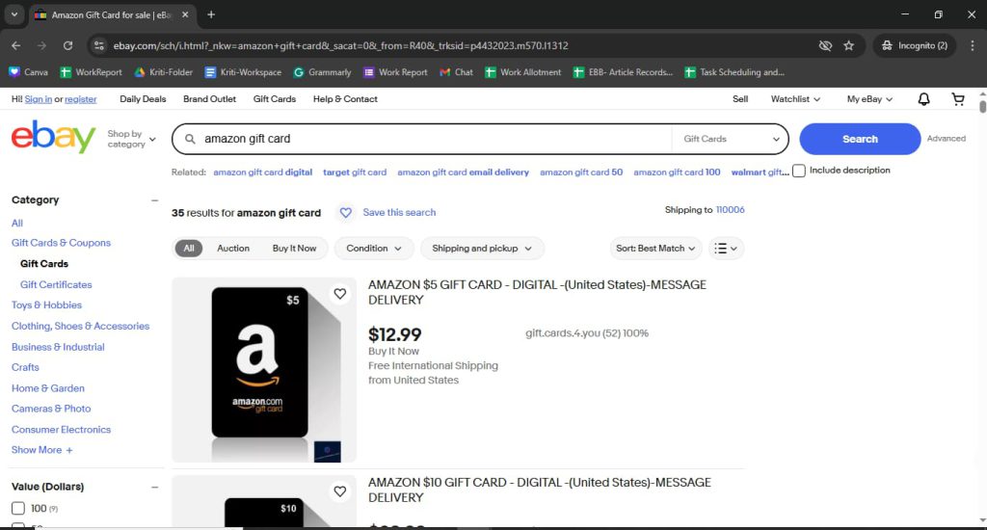
Task: Open the Chrome three-dot menu
Action: 972,45
